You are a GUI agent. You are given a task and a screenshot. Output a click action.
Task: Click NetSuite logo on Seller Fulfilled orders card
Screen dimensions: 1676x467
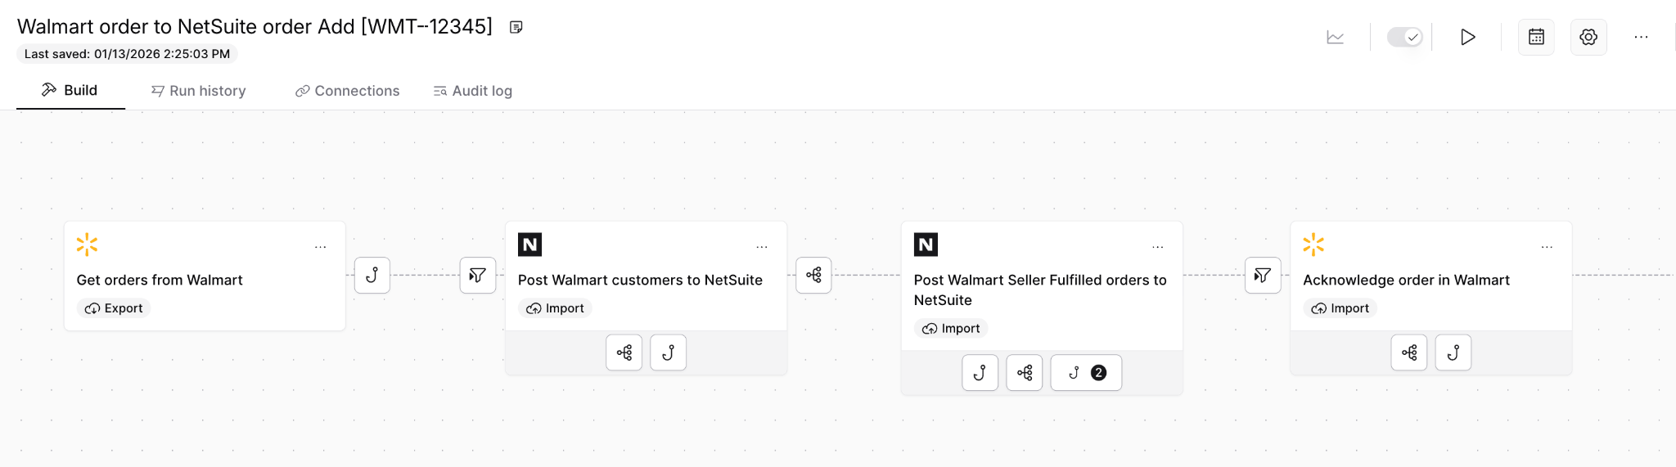[x=926, y=245]
